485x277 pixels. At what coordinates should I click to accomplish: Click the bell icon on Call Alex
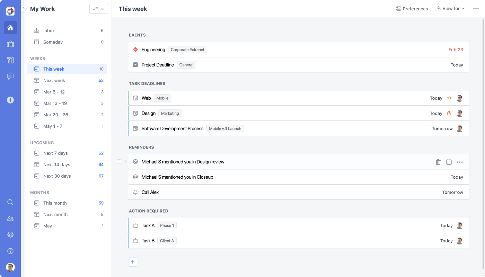tap(135, 192)
